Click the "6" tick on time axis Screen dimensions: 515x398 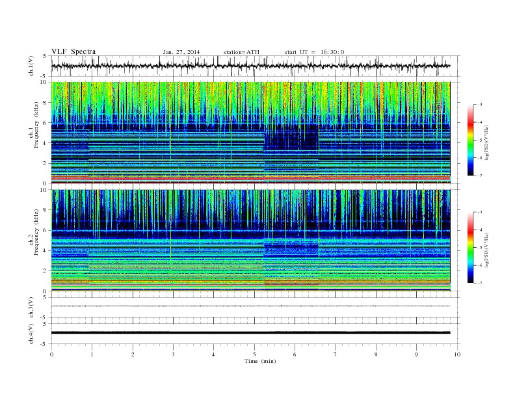(x=295, y=354)
